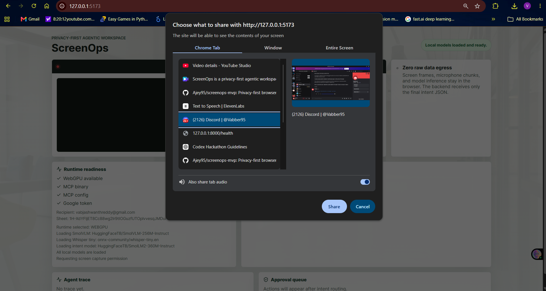The width and height of the screenshot is (546, 291).
Task: Select 127.0.0.1:8000/health entry
Action: click(x=229, y=133)
